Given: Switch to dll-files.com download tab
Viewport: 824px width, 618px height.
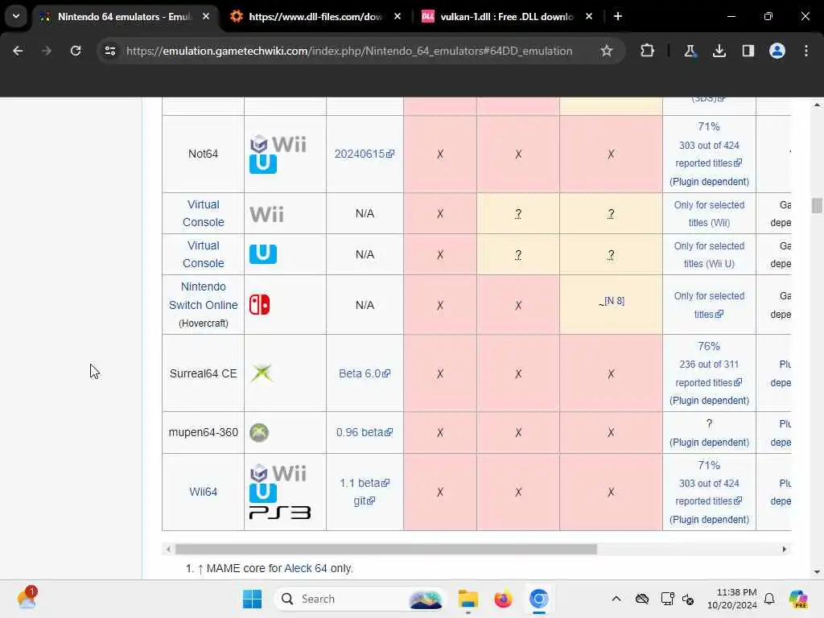Looking at the screenshot, I should pos(315,17).
